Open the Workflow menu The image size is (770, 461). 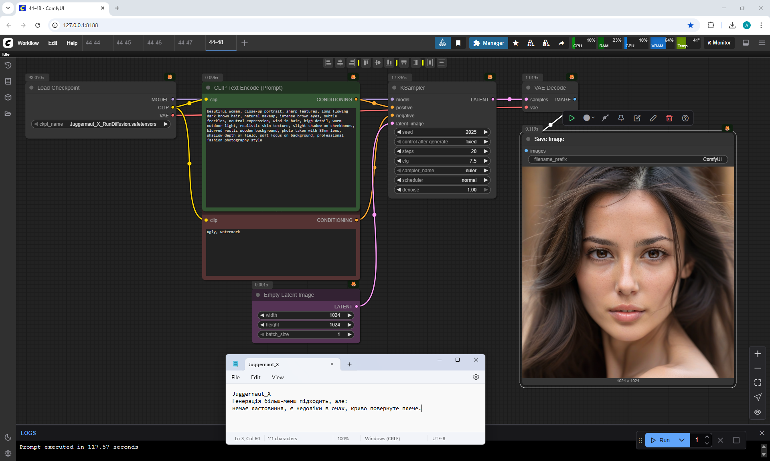click(x=28, y=43)
